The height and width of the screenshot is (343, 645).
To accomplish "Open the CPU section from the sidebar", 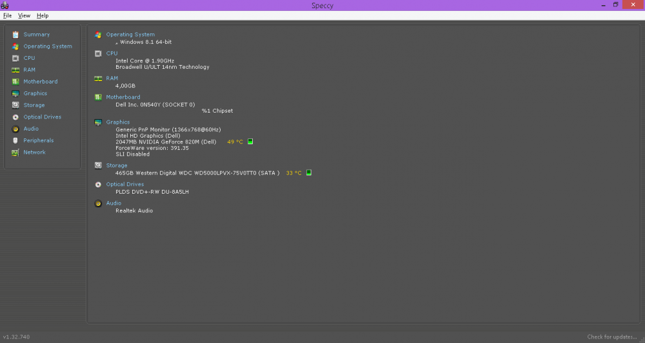I will click(29, 59).
